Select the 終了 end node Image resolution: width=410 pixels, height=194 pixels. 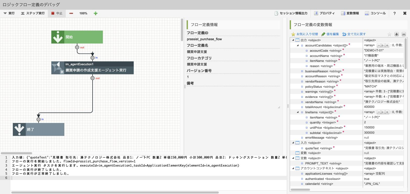pyautogui.click(x=38, y=130)
